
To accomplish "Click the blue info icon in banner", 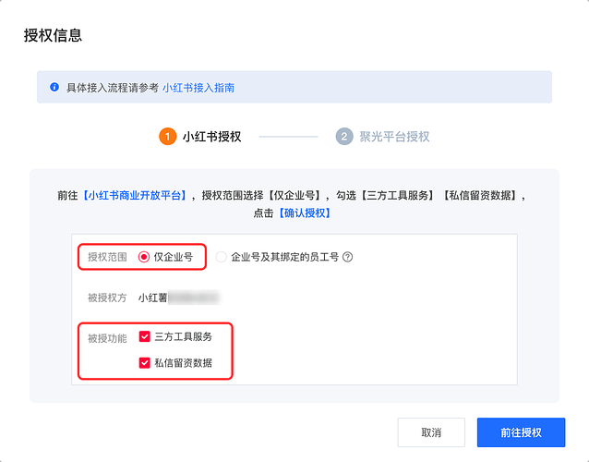I will (54, 87).
